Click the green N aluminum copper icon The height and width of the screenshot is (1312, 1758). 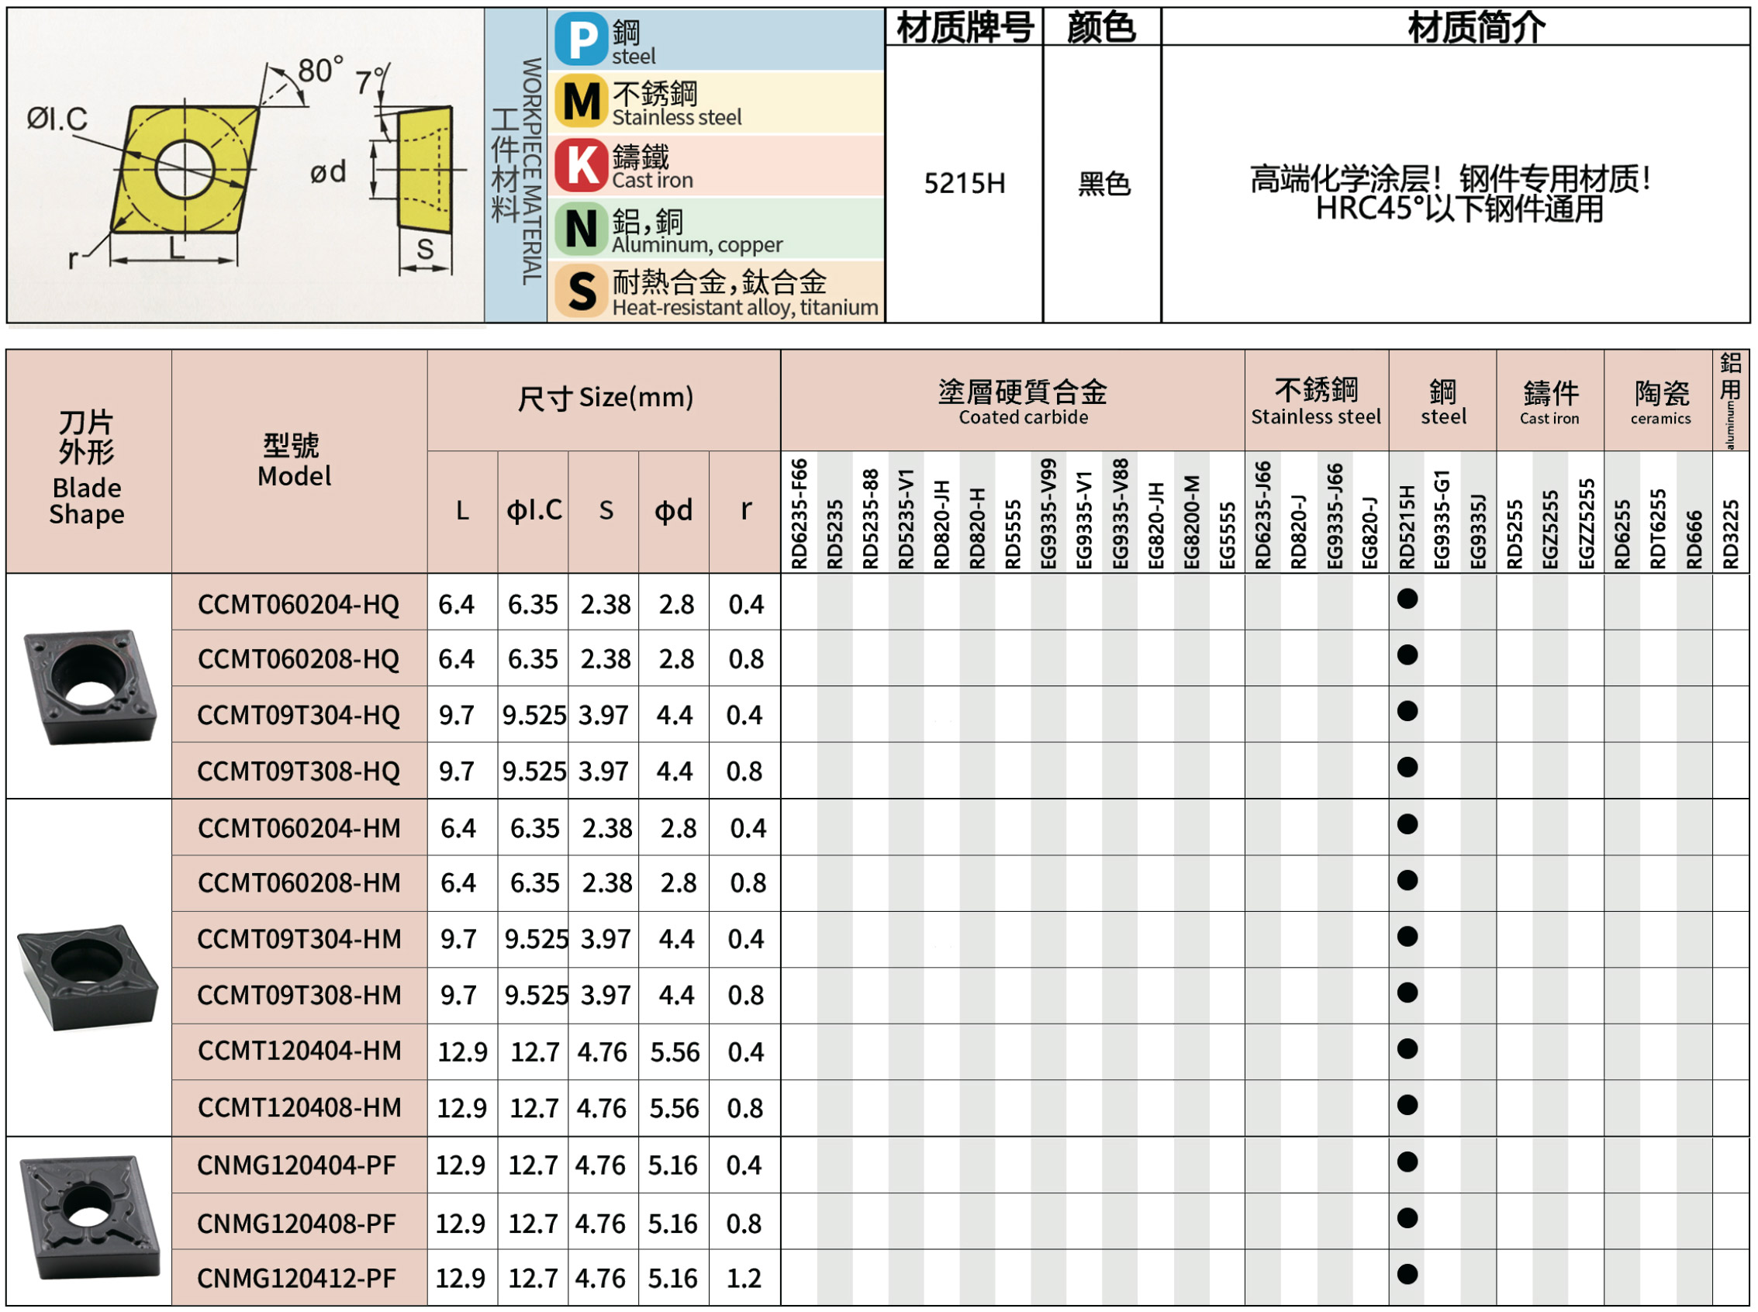582,230
